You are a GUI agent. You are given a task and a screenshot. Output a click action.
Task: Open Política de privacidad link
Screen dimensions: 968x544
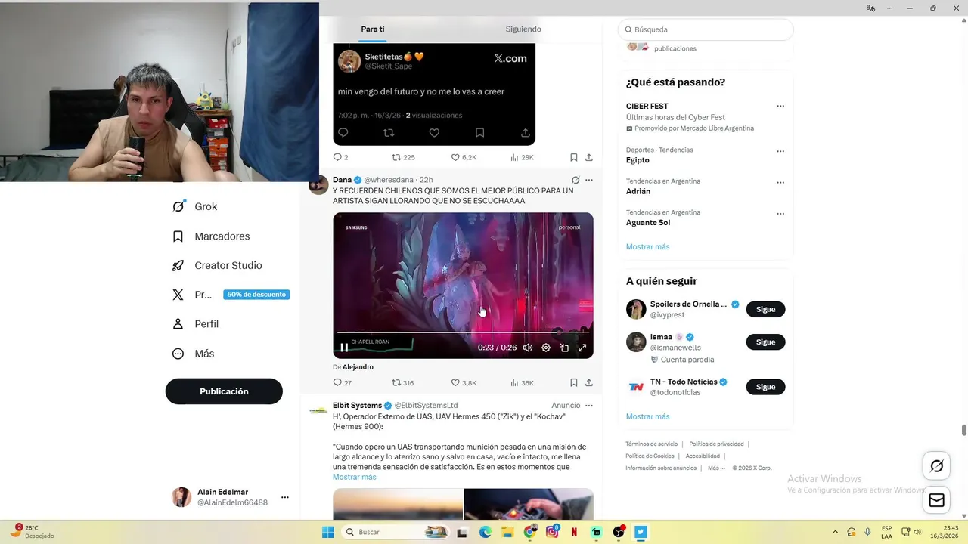point(716,444)
